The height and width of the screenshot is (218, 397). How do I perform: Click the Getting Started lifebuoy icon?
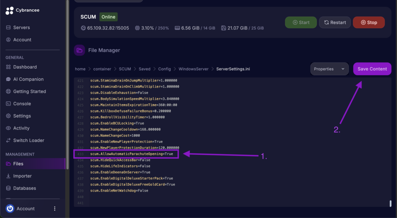point(9,92)
